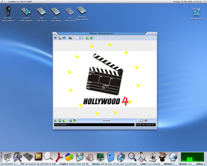Image resolution: width=207 pixels, height=166 pixels.
Task: Open the CPU chip graph dock icon
Action: point(38,157)
